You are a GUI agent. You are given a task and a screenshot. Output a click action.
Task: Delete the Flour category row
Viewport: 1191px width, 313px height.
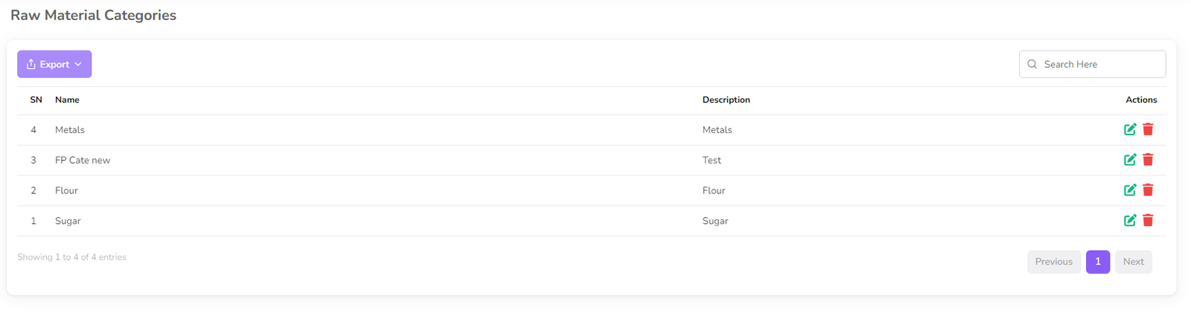[x=1148, y=190]
